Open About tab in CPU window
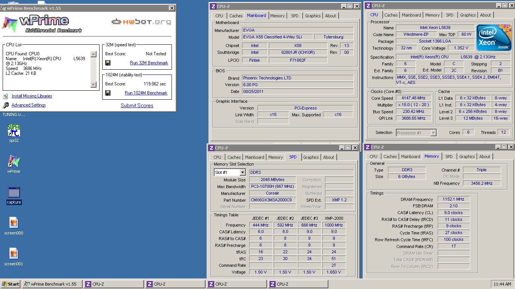Viewport: 515px width, 289px height. (486, 15)
